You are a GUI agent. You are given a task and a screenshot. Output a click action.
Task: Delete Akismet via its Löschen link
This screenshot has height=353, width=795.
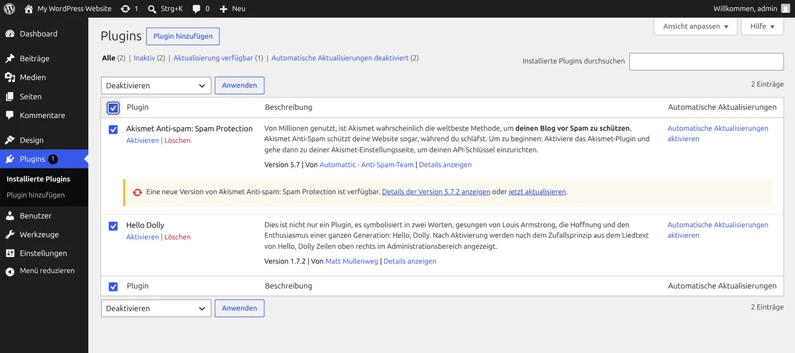[x=178, y=140]
